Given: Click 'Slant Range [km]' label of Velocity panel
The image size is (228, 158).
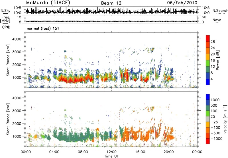Looking at the screenshot, I should coord(8,119).
